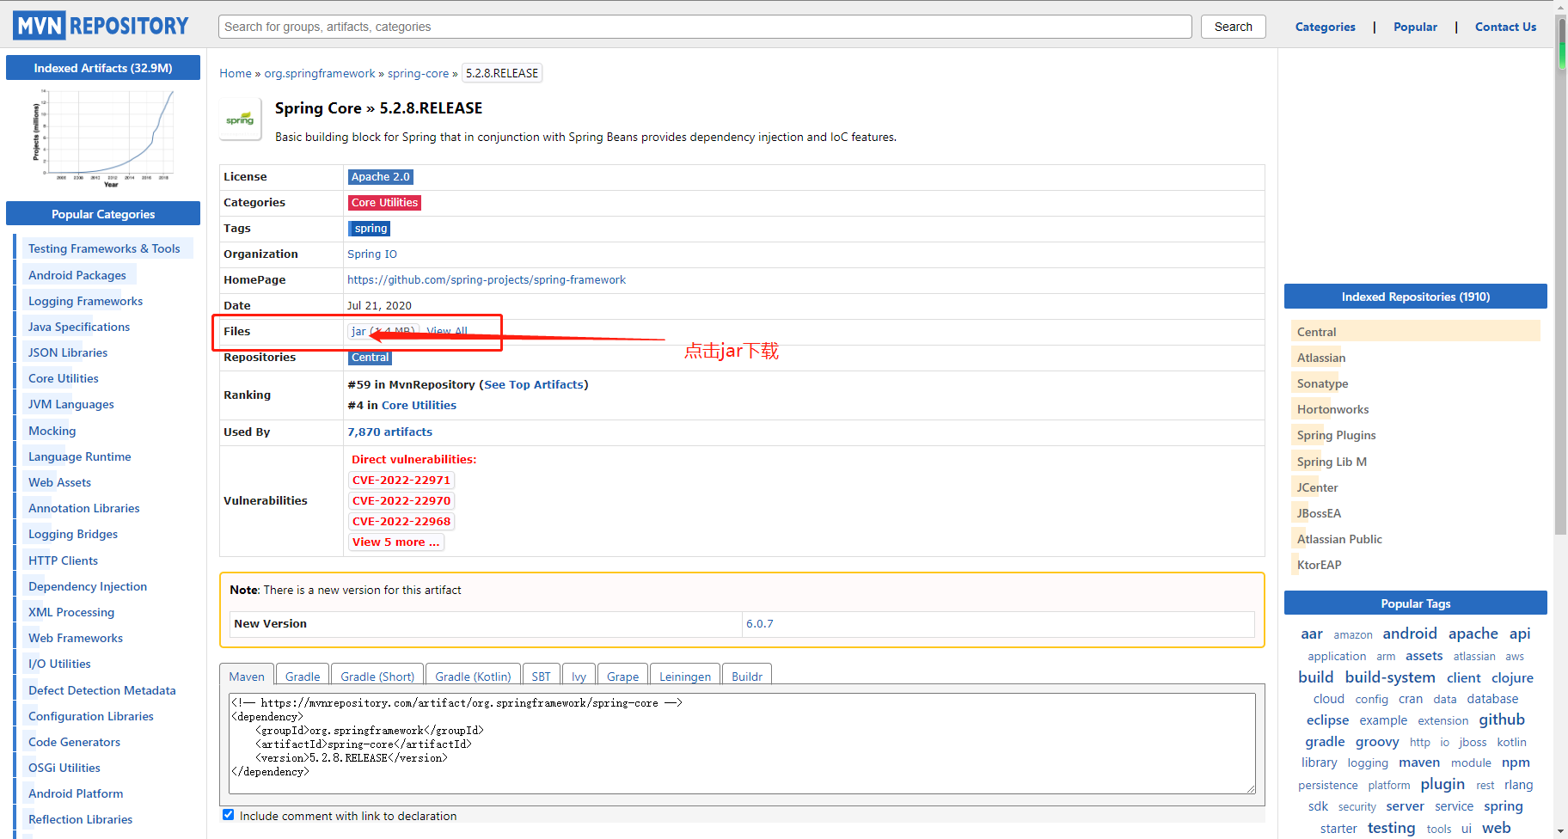The image size is (1568, 839).
Task: Select the Gradle (Kotlin) tab
Action: coord(473,676)
